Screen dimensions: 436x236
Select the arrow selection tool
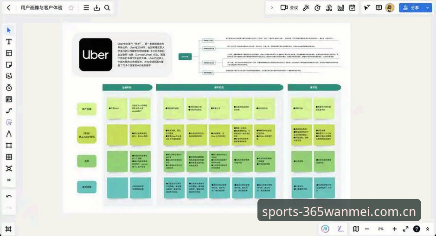(x=9, y=30)
